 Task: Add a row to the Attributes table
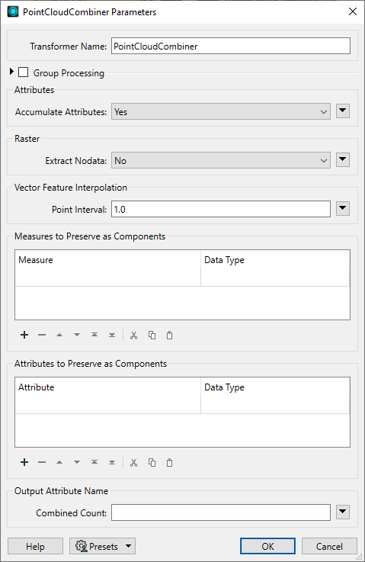[x=24, y=462]
